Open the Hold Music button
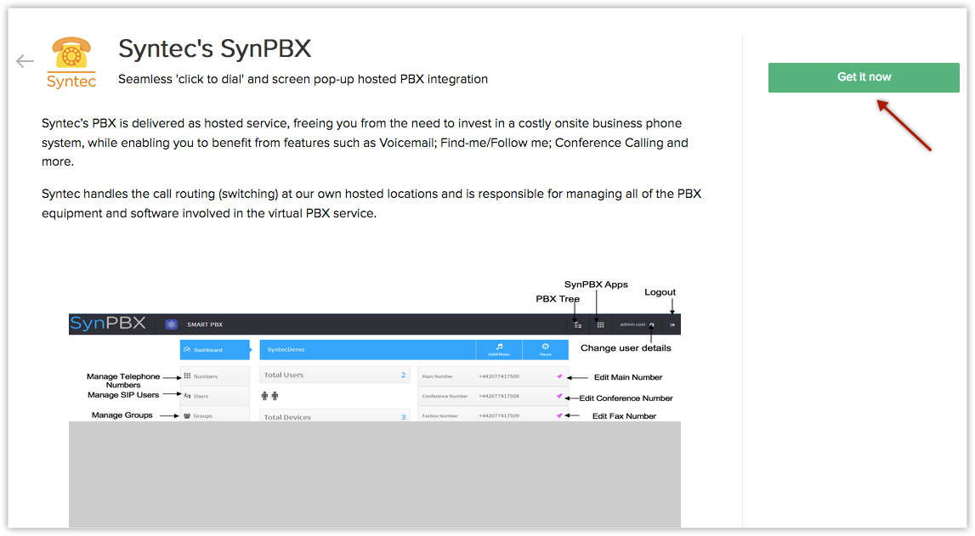975x536 pixels. (x=499, y=350)
